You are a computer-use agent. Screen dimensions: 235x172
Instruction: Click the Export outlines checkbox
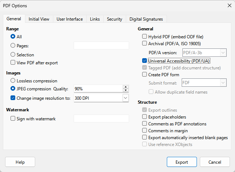click(x=144, y=110)
